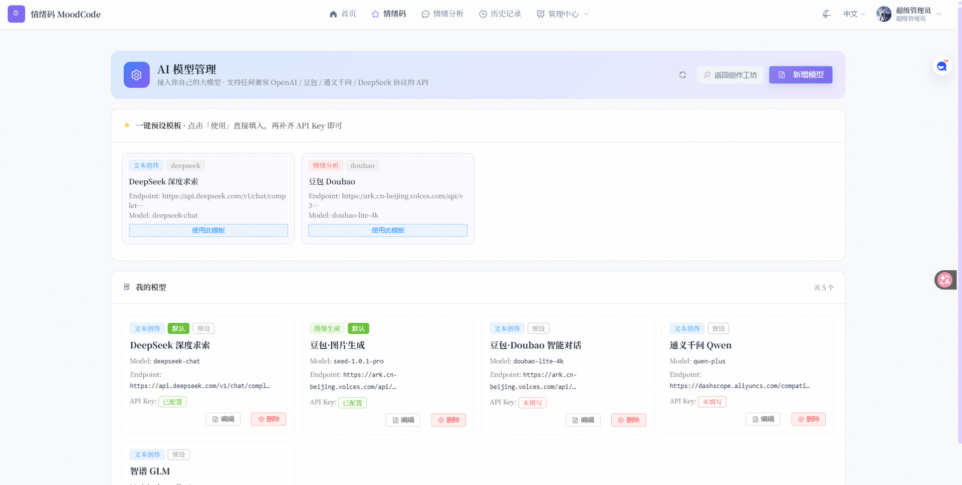
Task: Click the pink translate floating icon
Action: 945,280
